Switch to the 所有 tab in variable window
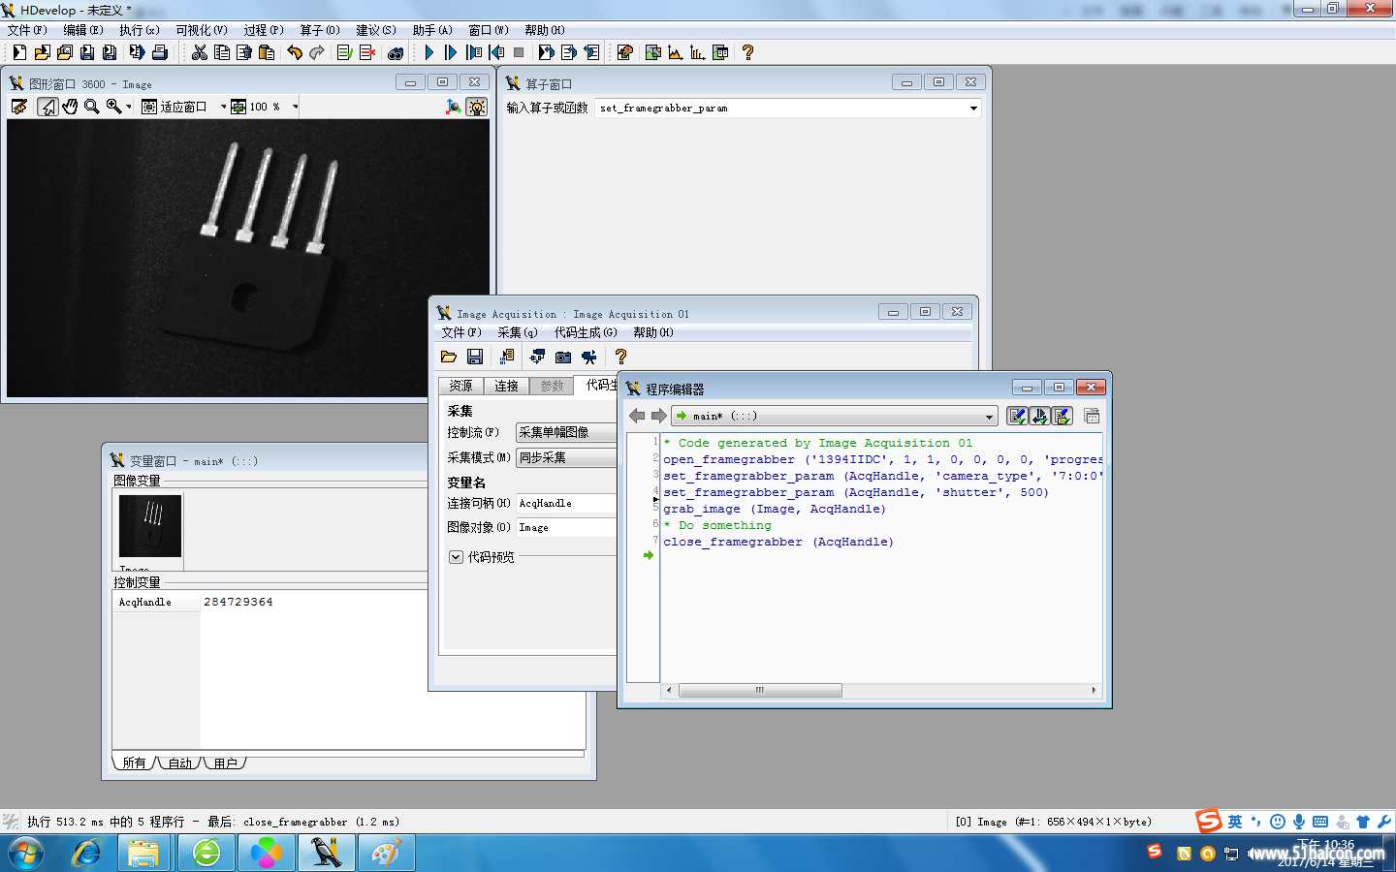The width and height of the screenshot is (1396, 872). pos(134,763)
